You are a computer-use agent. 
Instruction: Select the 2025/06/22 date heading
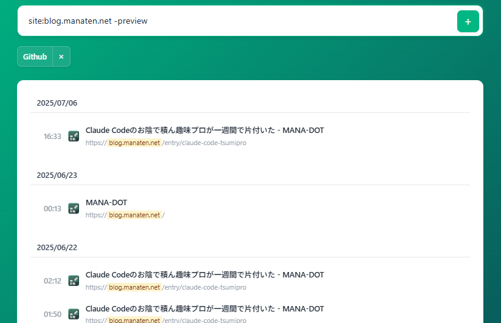[57, 247]
